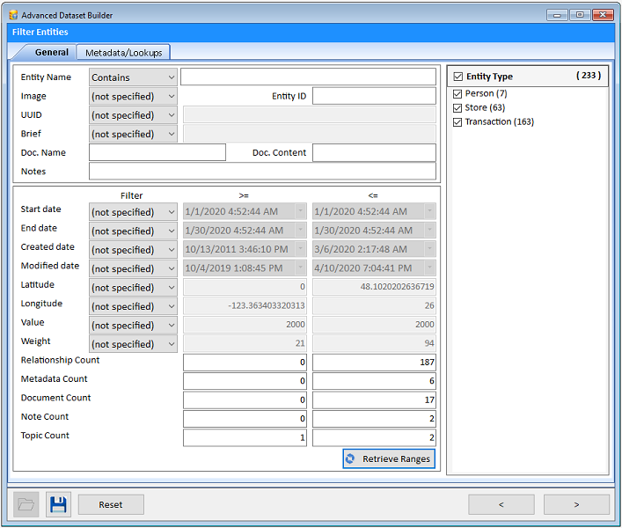Open the Entity Name Contains dropdown

133,77
